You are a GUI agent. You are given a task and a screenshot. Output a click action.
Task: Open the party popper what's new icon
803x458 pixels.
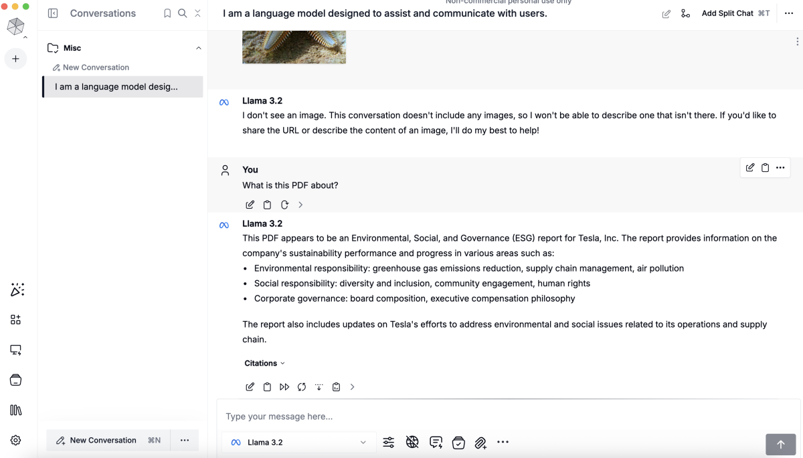(x=17, y=290)
